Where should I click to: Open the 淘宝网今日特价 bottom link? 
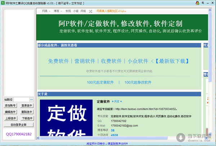(107, 144)
